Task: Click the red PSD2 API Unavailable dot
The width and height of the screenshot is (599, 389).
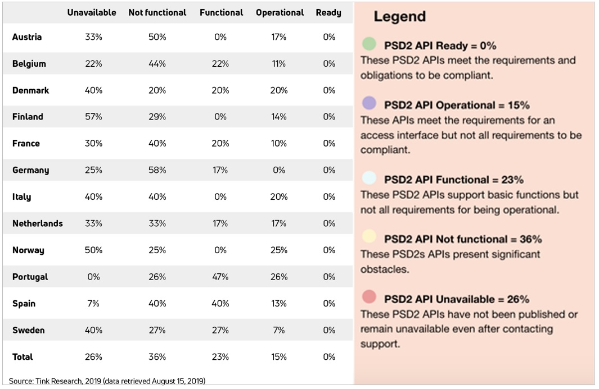Action: click(369, 298)
